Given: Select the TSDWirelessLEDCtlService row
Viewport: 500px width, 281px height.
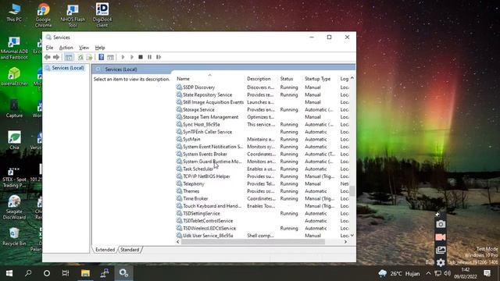Looking at the screenshot, I should click(x=262, y=228).
